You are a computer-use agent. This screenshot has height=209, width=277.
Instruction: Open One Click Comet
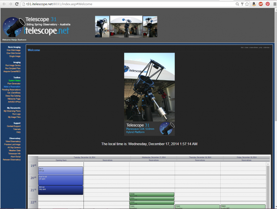[14, 53]
